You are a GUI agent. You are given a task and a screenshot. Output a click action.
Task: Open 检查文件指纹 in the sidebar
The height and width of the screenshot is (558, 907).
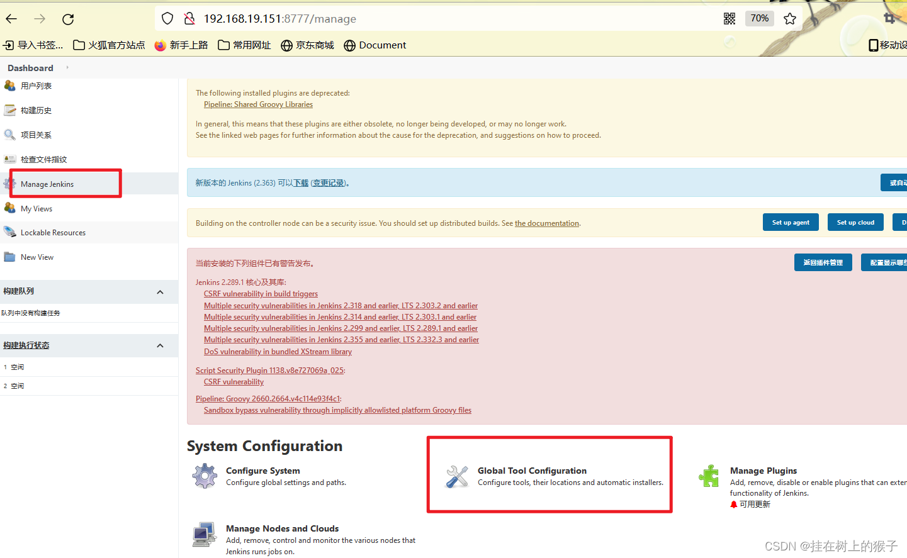43,160
